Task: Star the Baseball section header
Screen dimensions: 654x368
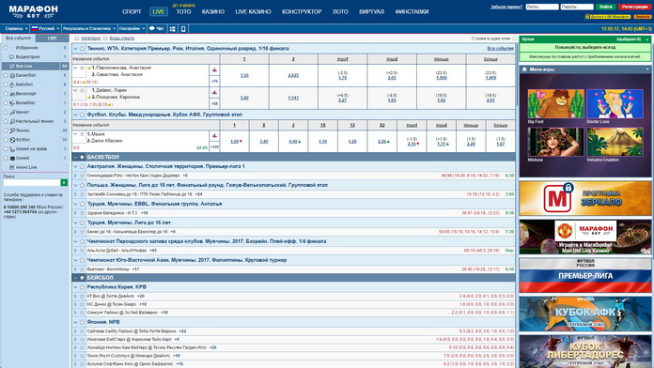Action: tap(82, 278)
